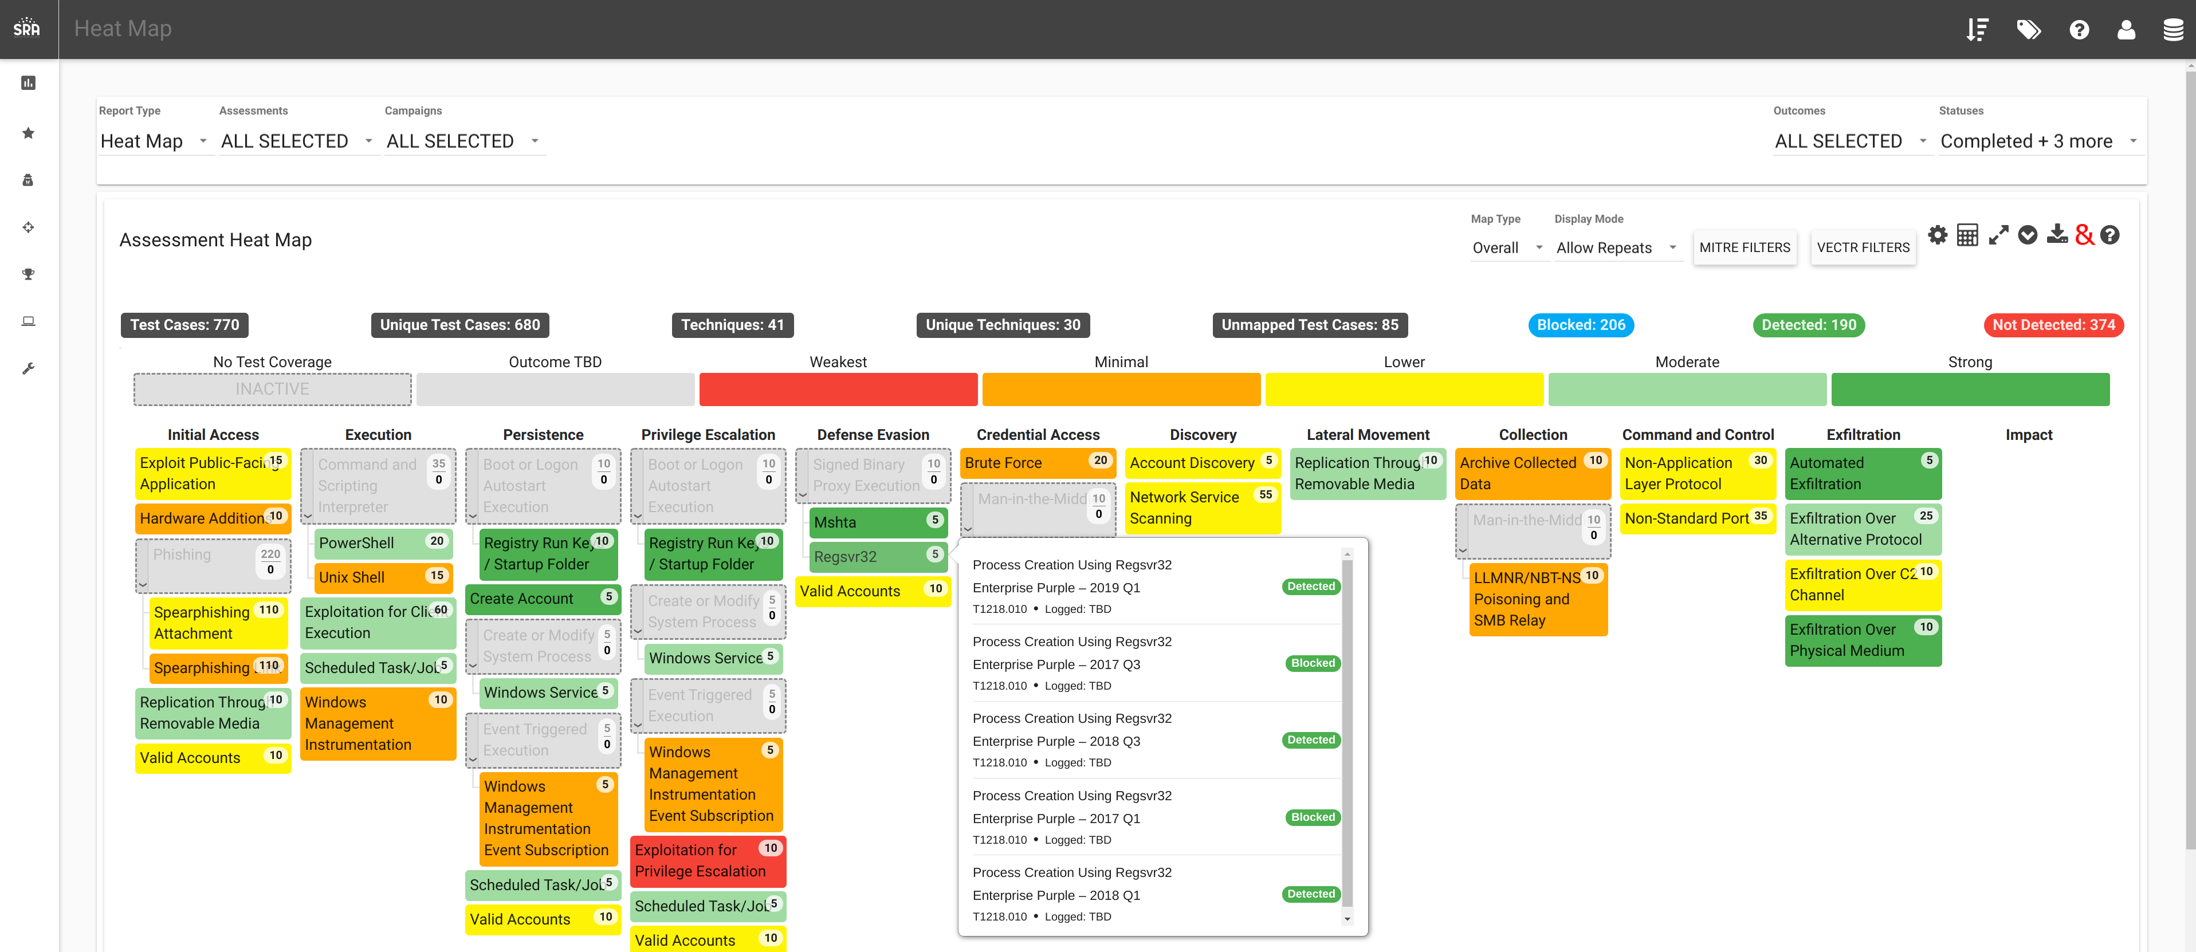Image resolution: width=2196 pixels, height=952 pixels.
Task: Collapse the Phishing sub-techniques chevron
Action: 142,585
